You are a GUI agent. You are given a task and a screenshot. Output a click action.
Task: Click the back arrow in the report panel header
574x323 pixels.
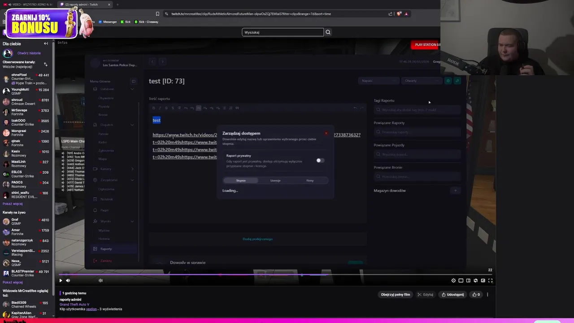tap(152, 61)
